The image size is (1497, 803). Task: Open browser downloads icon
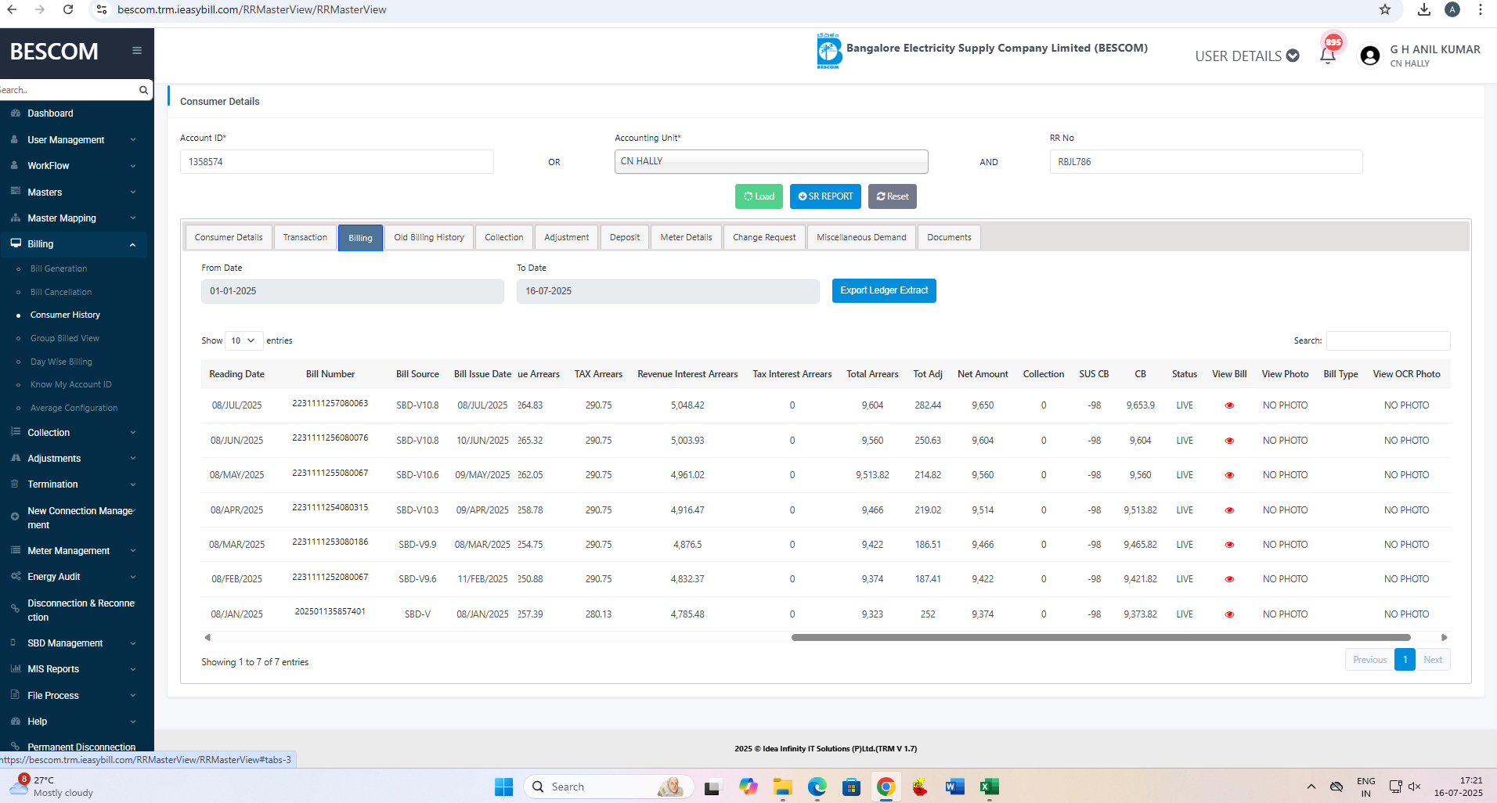point(1424,9)
